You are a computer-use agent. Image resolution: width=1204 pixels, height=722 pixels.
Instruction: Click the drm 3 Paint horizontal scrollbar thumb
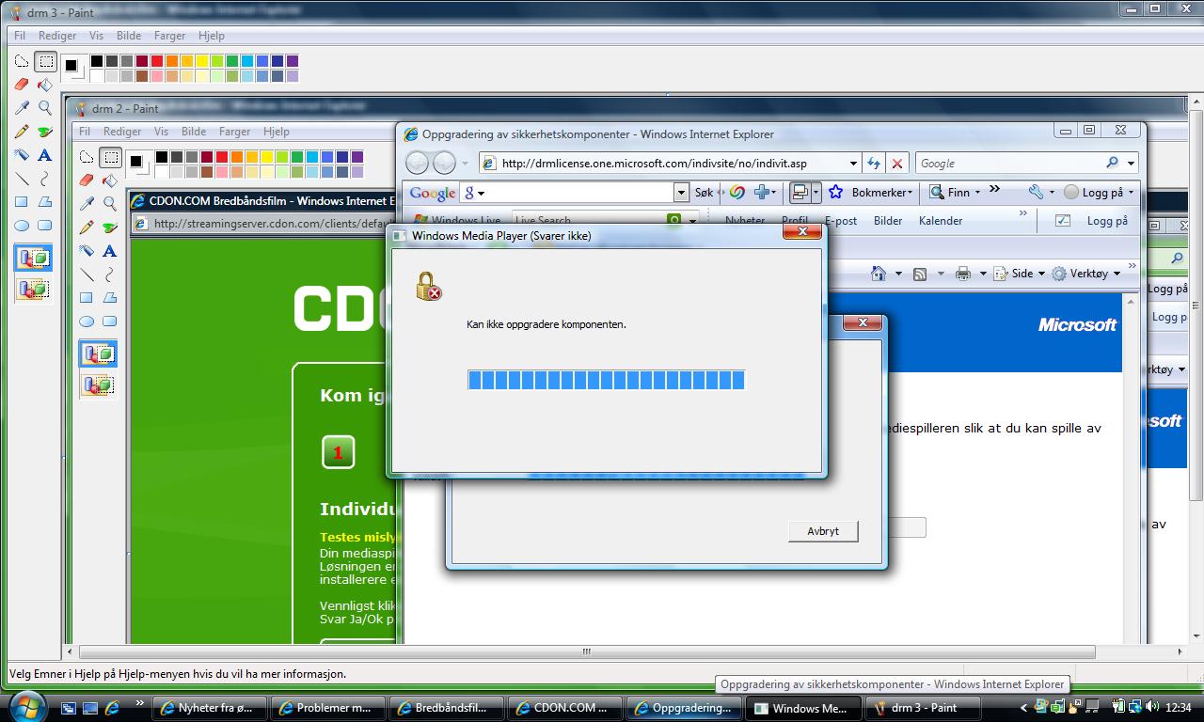point(586,651)
